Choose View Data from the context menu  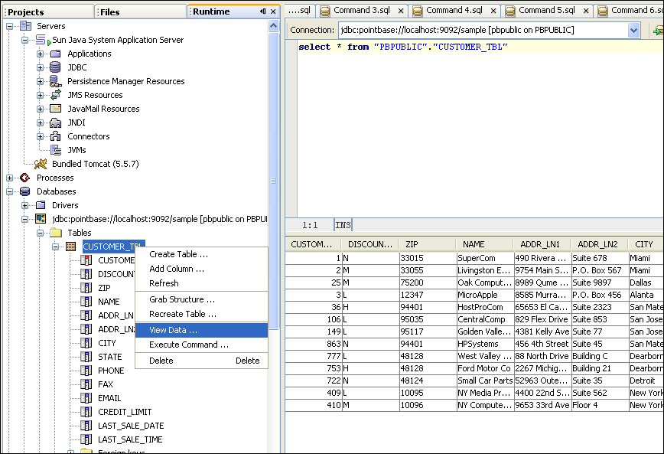point(173,330)
